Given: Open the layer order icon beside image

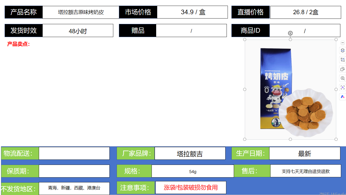Looking at the screenshot, I should 342,50.
